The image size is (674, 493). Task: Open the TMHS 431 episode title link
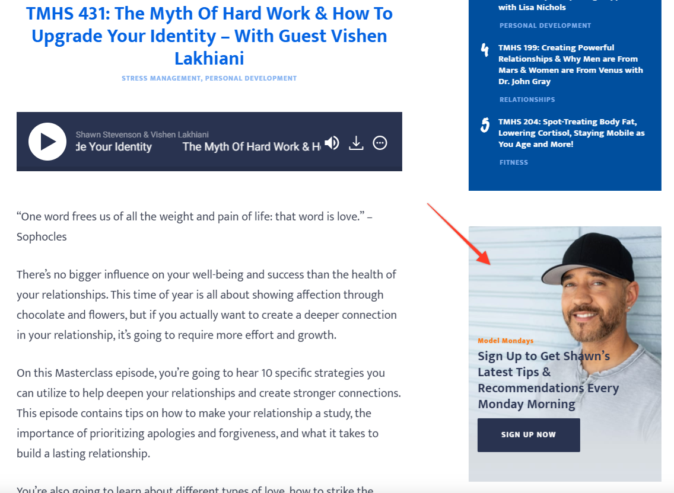209,36
